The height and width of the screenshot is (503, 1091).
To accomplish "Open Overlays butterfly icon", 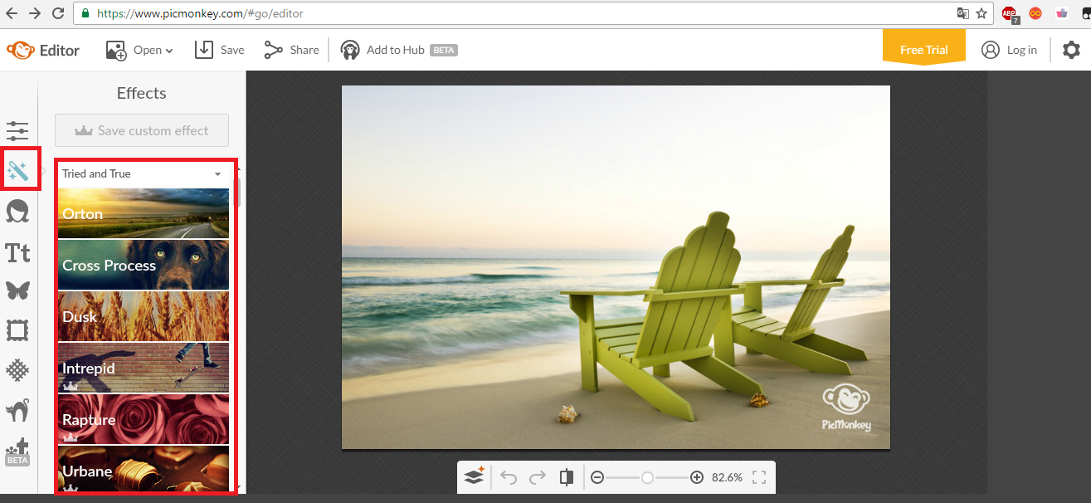I will click(x=17, y=291).
